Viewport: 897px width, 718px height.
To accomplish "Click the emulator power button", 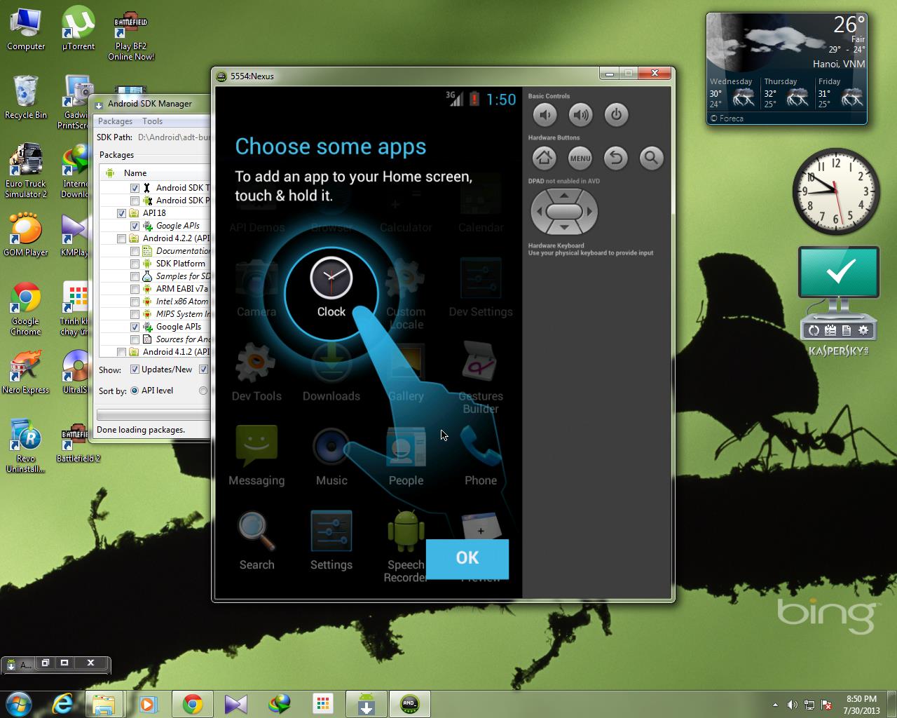I will point(616,114).
